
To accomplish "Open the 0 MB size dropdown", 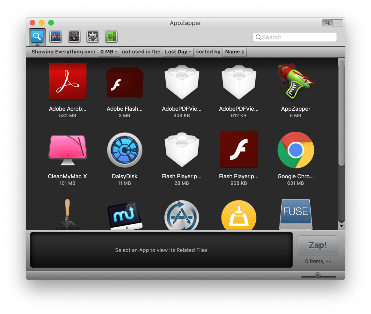I will pos(109,52).
